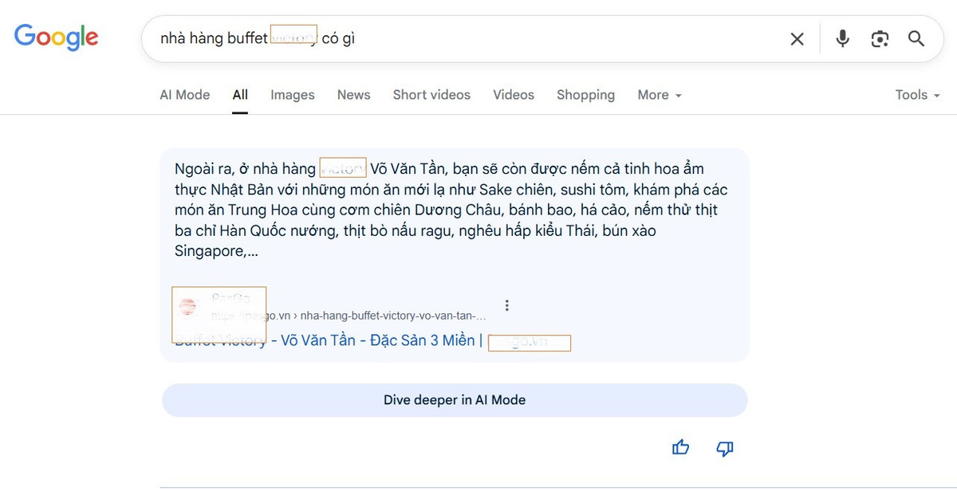This screenshot has width=957, height=491.
Task: Clear the search box with X icon
Action: 797,39
